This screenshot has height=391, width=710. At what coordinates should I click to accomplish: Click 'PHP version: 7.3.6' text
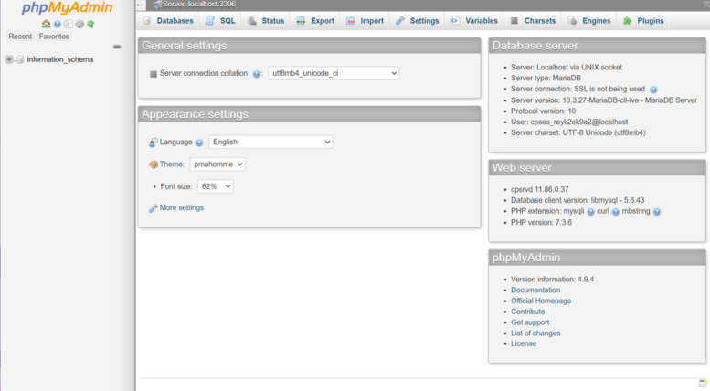click(541, 223)
